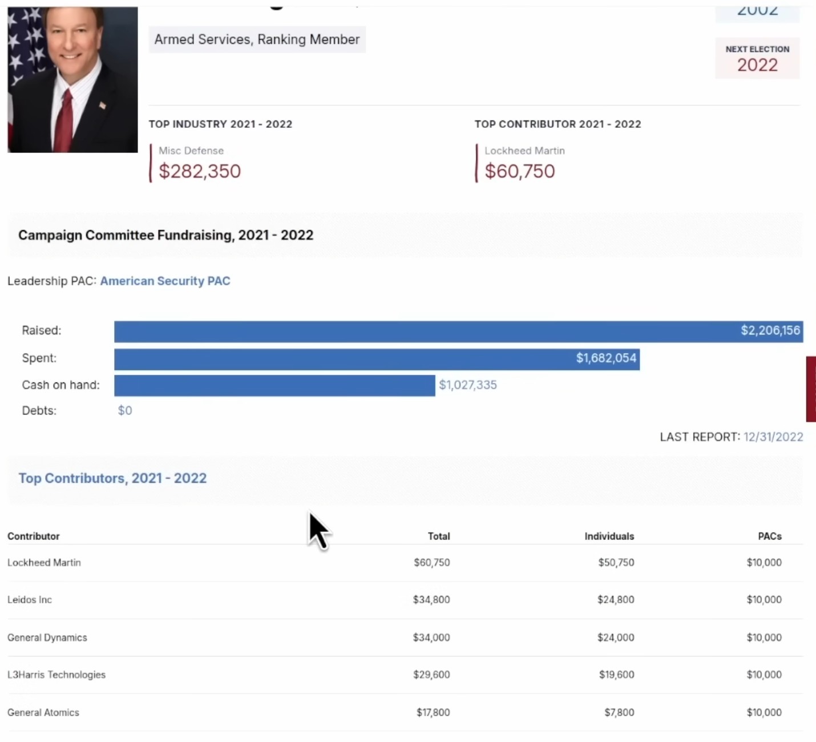This screenshot has height=742, width=816.
Task: Click the Next Election 2022 box
Action: [757, 58]
